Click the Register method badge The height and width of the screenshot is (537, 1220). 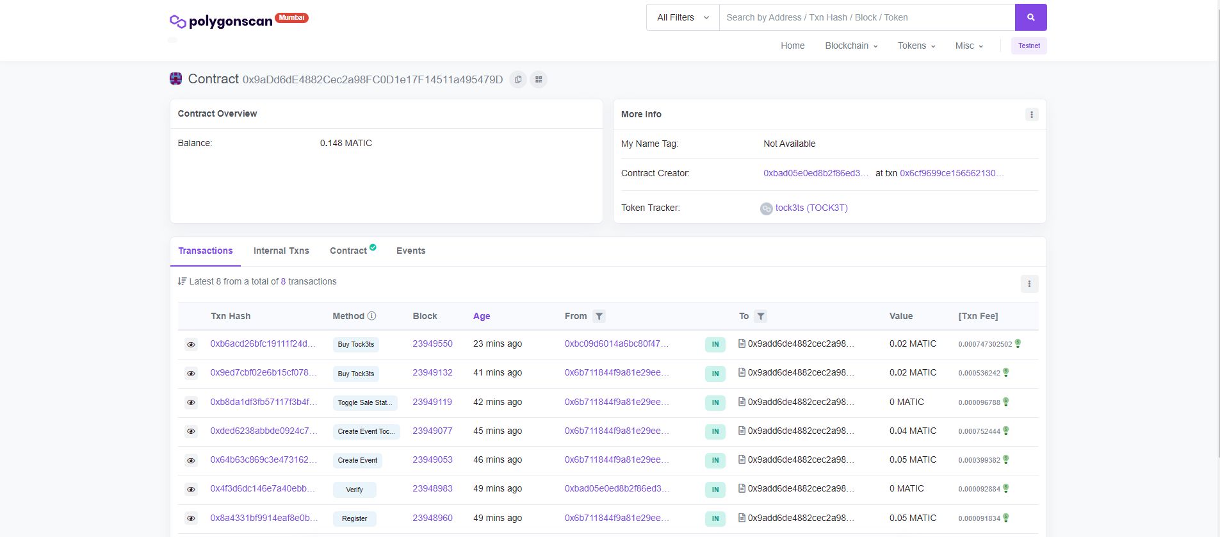click(354, 518)
